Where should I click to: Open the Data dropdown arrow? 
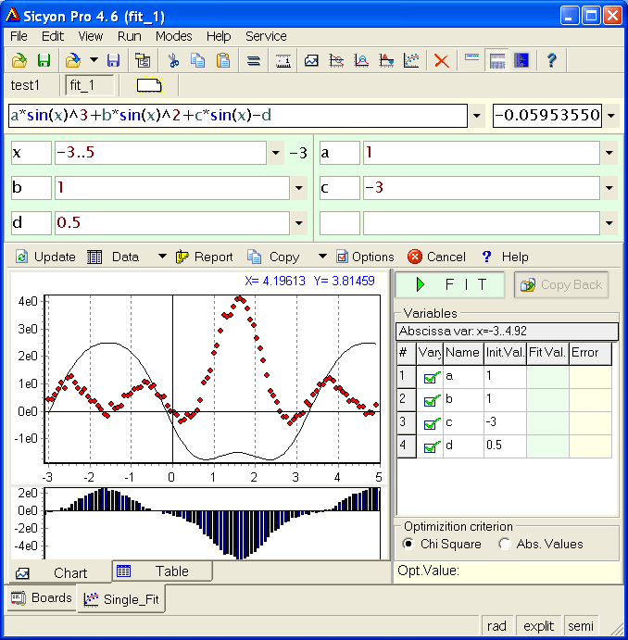(162, 257)
